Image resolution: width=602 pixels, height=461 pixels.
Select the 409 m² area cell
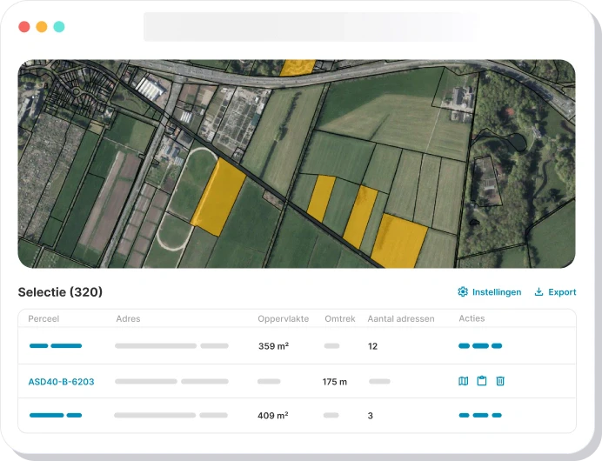click(x=273, y=415)
